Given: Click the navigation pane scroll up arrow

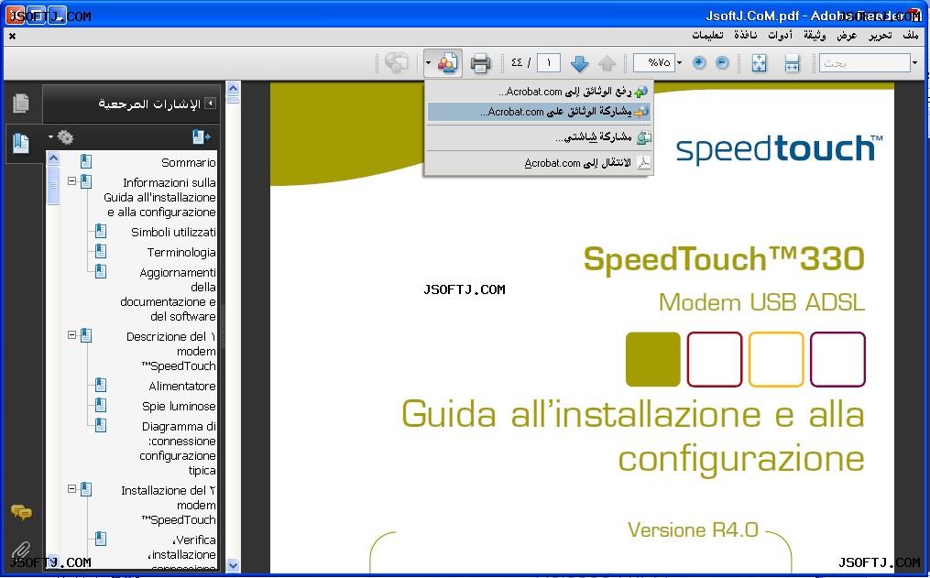Looking at the screenshot, I should click(x=233, y=88).
